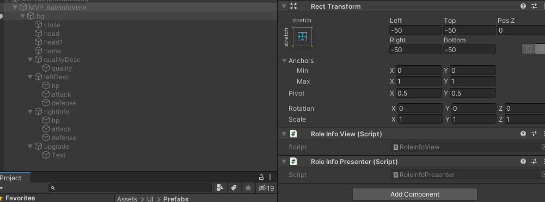
Task: Select the Text object under upgrade
Action: (58, 155)
